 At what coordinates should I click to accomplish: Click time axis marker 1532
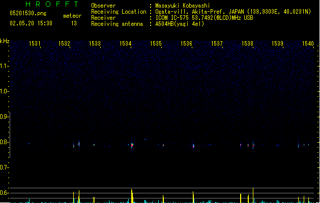(x=64, y=44)
